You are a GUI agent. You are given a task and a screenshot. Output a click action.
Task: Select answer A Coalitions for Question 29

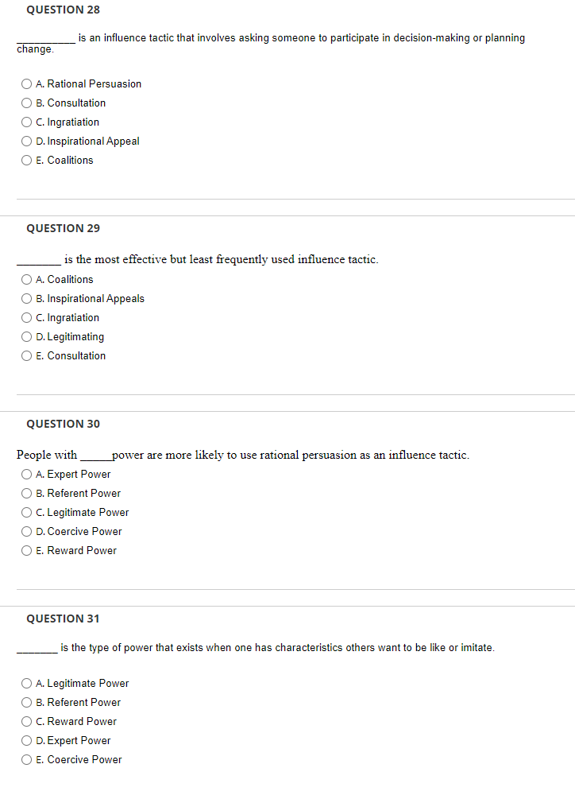(x=26, y=279)
